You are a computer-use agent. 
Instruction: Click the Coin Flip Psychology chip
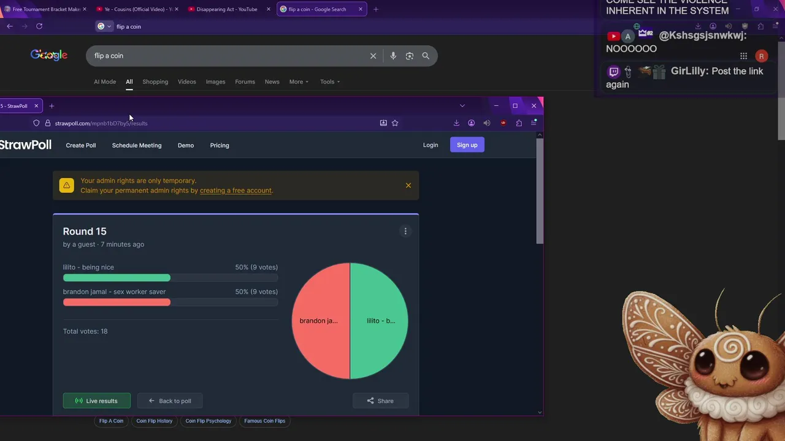(x=209, y=421)
